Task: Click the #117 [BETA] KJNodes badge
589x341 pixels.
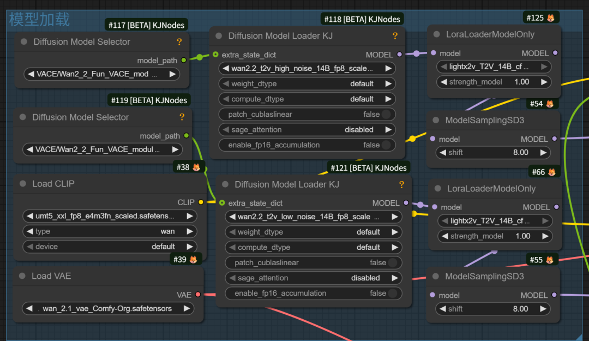Action: tap(146, 25)
